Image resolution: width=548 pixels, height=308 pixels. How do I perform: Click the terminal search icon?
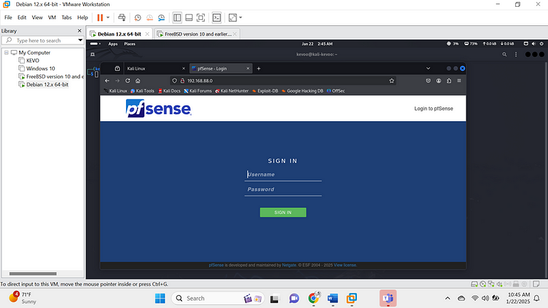click(504, 55)
